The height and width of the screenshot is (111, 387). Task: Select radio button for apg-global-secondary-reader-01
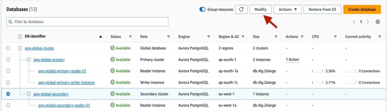click(x=8, y=105)
